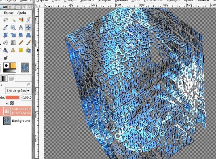216x159 pixels.
Task: Open the Diálogos menu in image window
Action: 173,1
